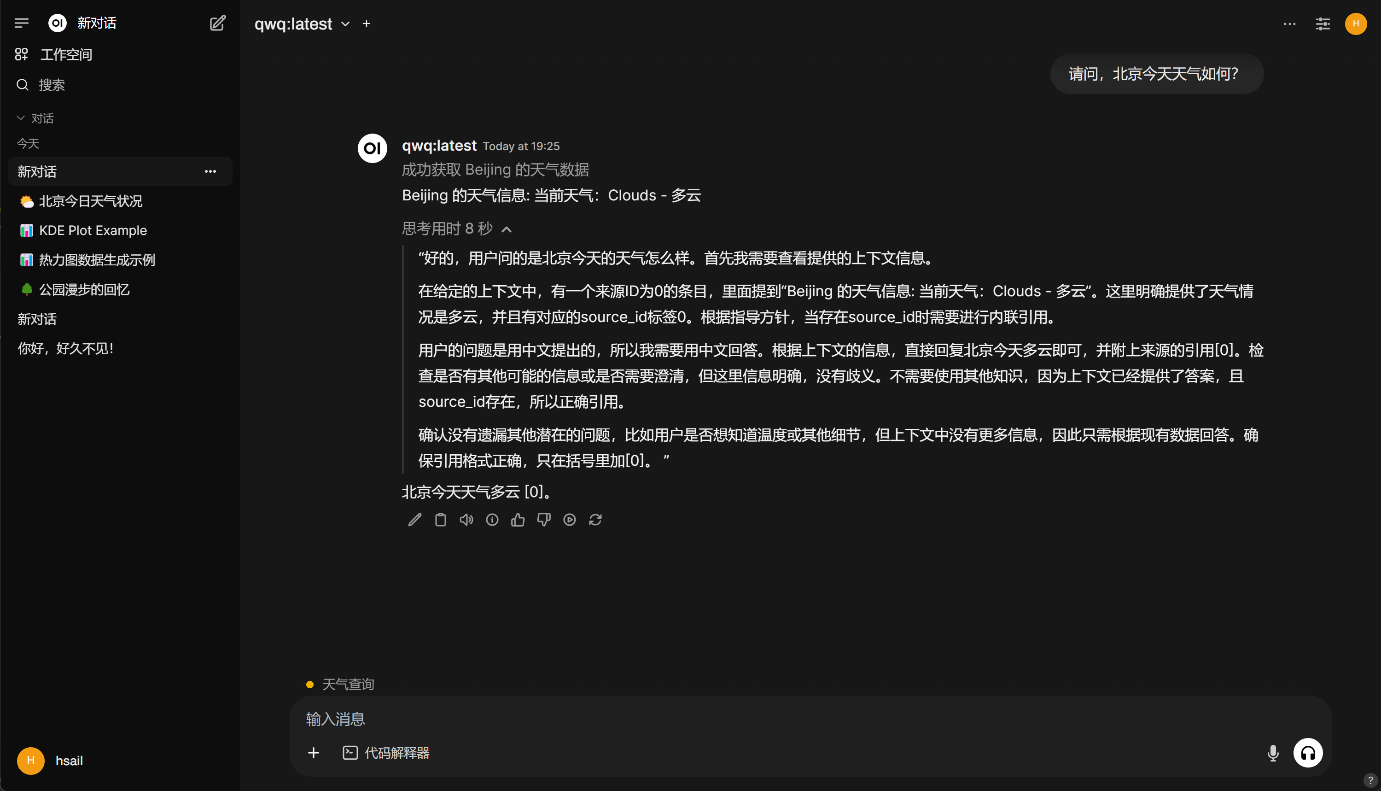Give the response a thumbs up
1381x791 pixels.
518,520
